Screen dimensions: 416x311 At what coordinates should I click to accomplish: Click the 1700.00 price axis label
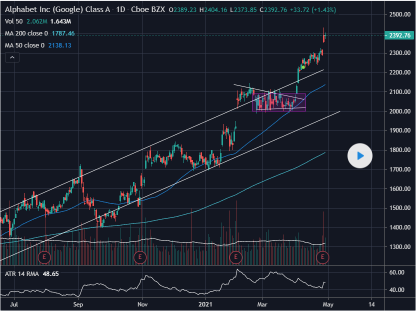400,169
